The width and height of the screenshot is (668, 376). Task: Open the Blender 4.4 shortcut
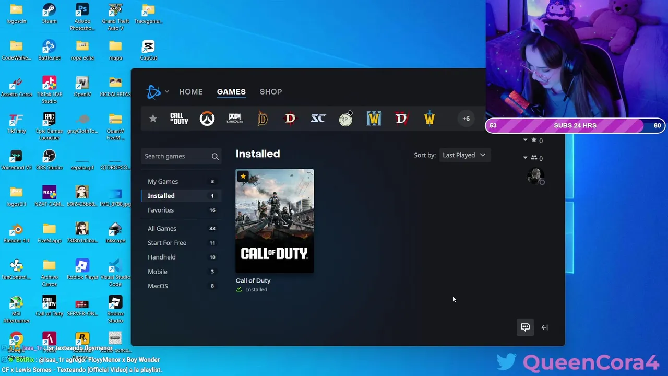click(16, 233)
